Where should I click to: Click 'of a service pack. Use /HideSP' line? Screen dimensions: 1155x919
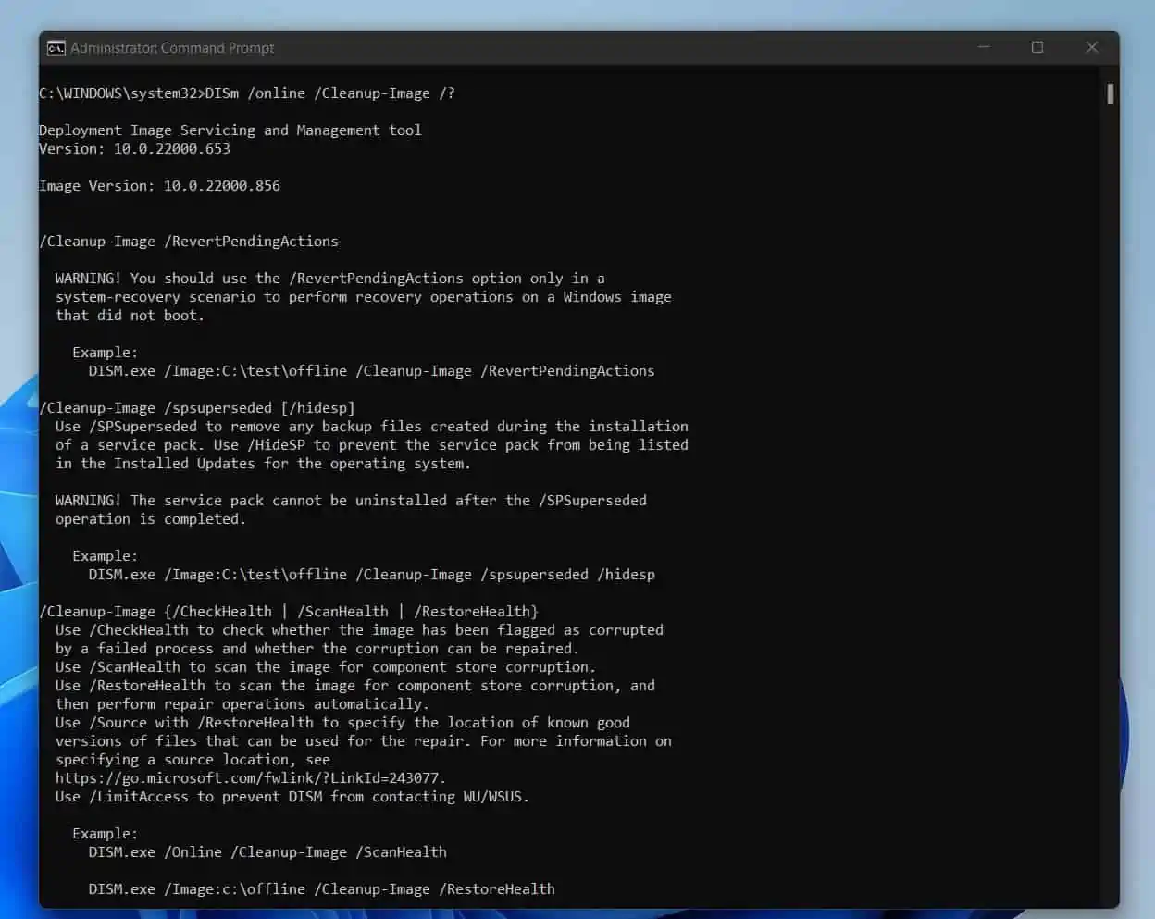click(372, 445)
